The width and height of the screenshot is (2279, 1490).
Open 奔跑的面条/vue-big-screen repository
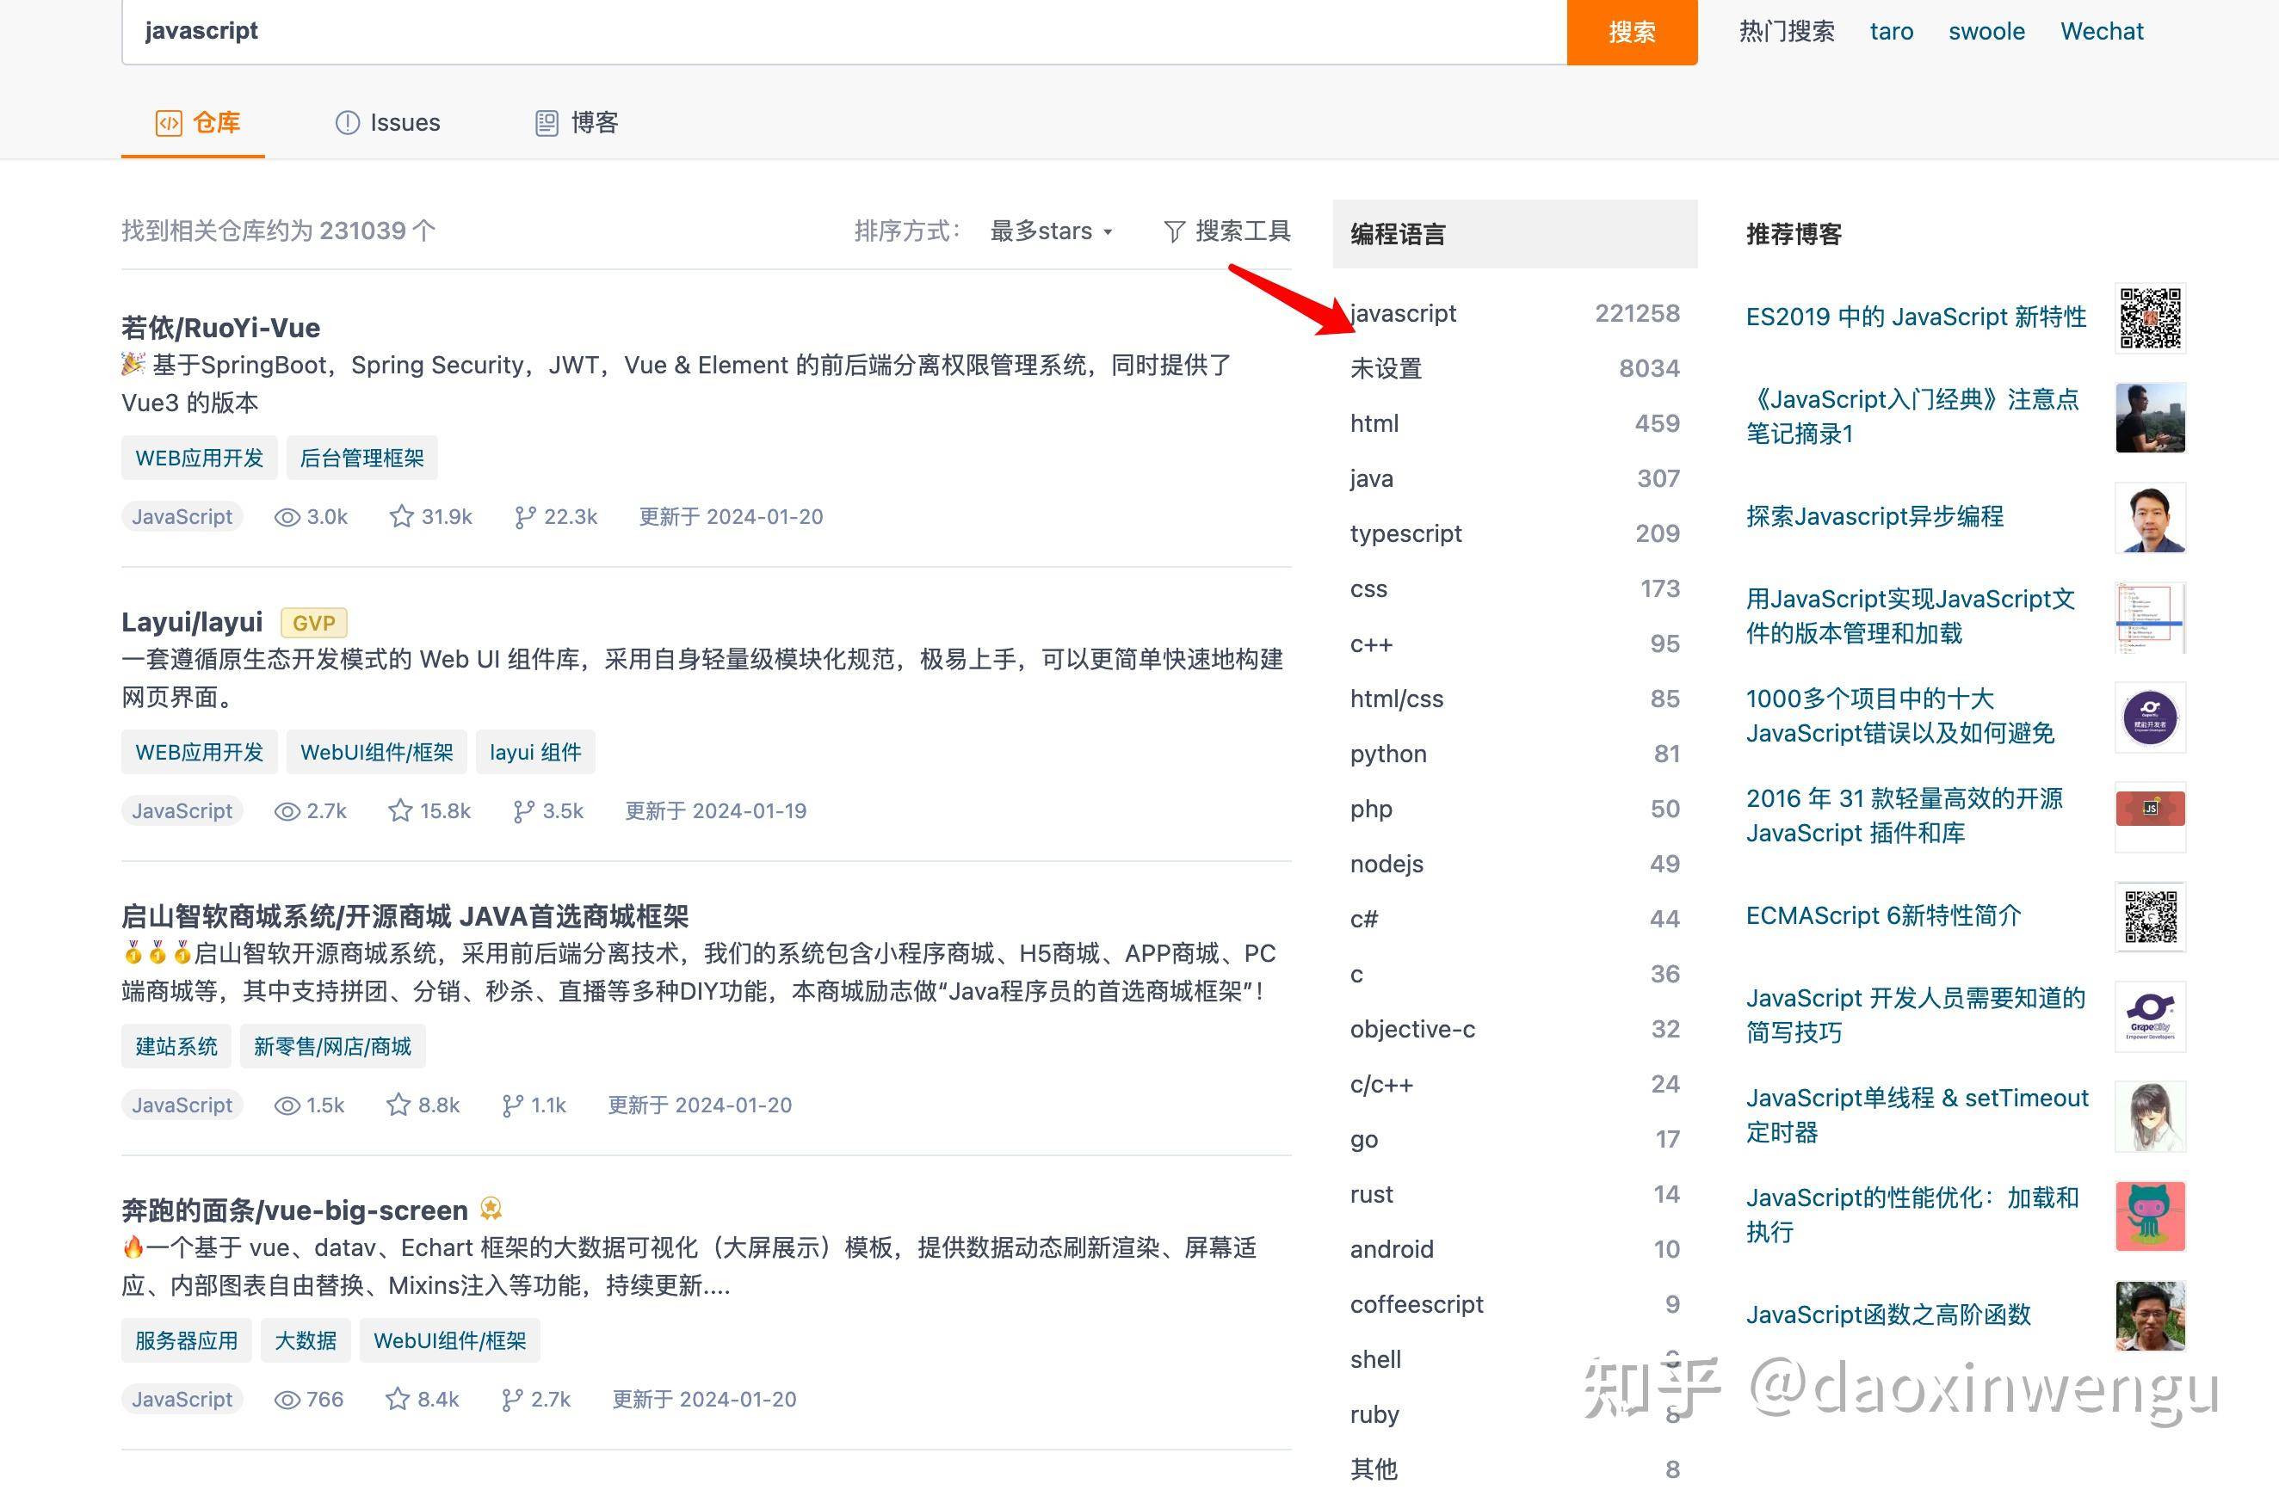(295, 1210)
